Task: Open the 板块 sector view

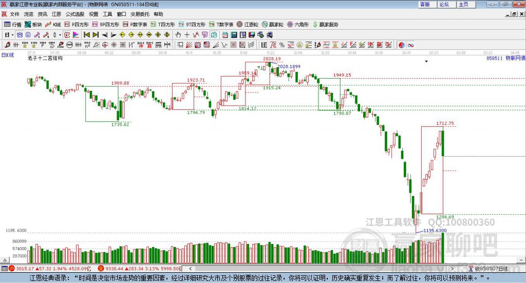Action: [x=33, y=25]
